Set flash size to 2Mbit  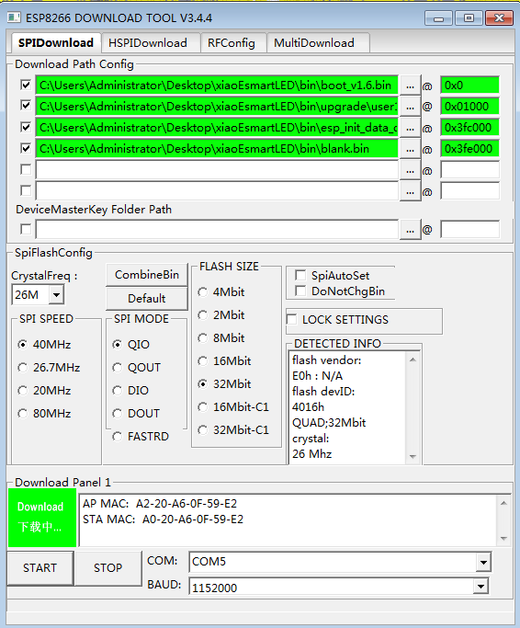coord(203,315)
